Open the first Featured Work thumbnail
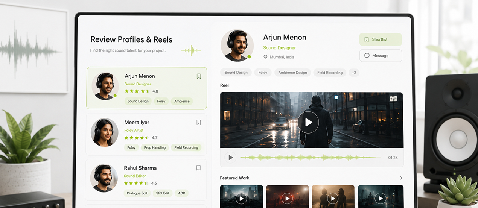This screenshot has width=478, height=208. (x=242, y=197)
